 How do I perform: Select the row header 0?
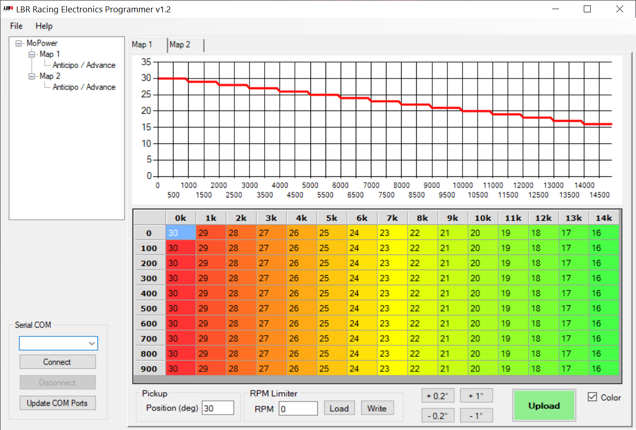(149, 233)
